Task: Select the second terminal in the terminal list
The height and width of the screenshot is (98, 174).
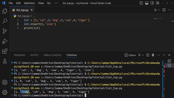Action: 169,65
